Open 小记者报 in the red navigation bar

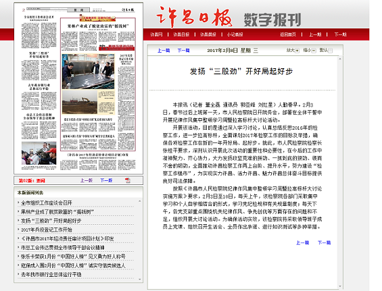pos(235,34)
